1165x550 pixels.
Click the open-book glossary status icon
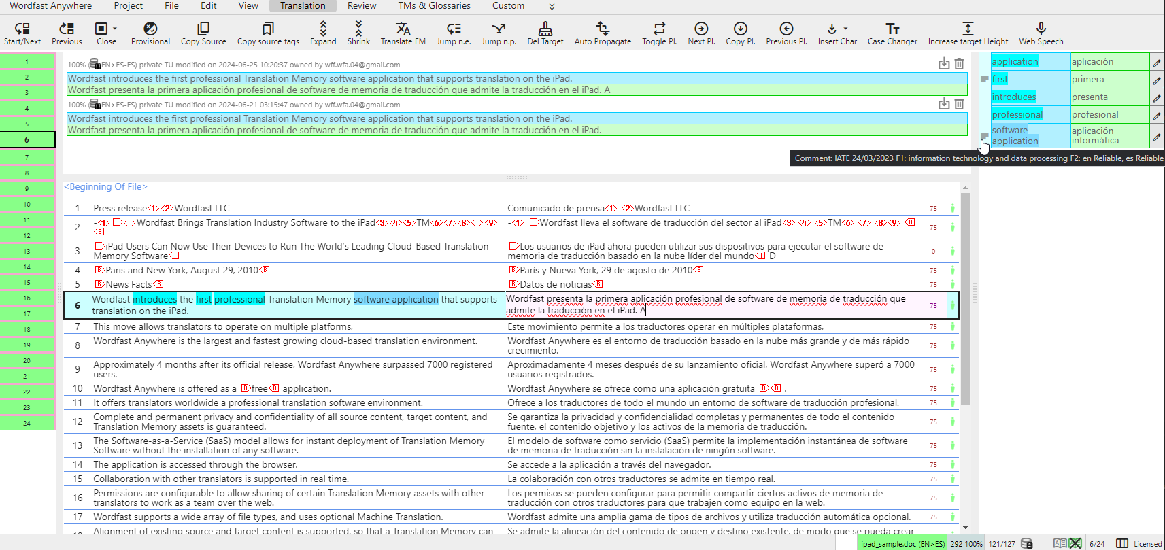[1060, 543]
